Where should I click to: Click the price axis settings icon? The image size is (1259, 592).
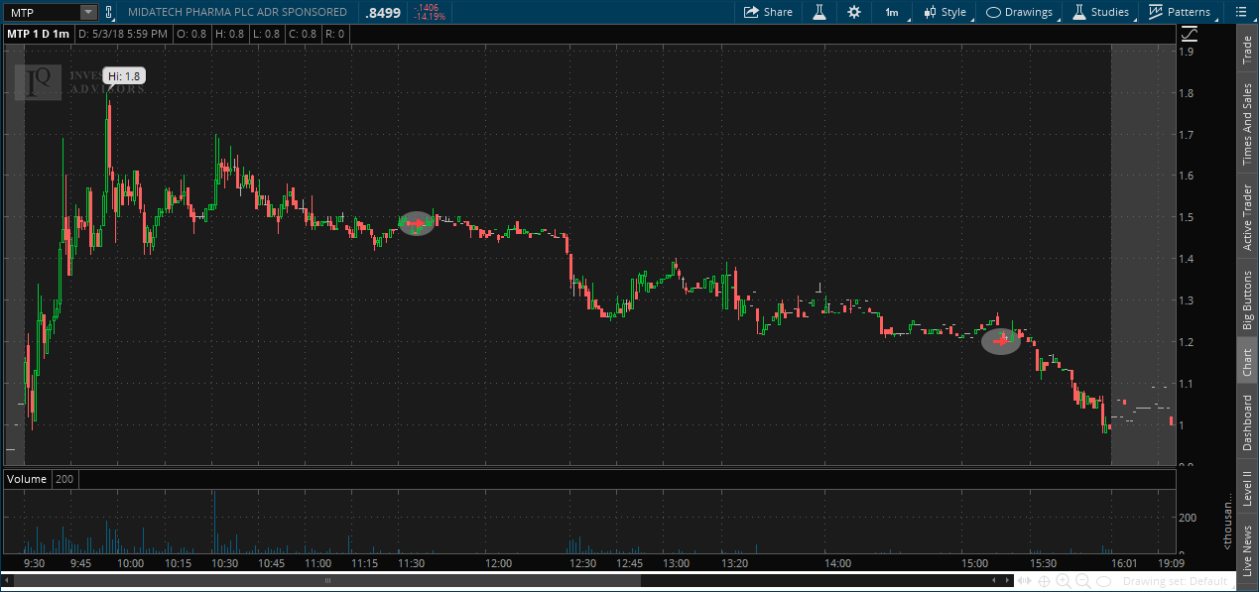pyautogui.click(x=1189, y=34)
